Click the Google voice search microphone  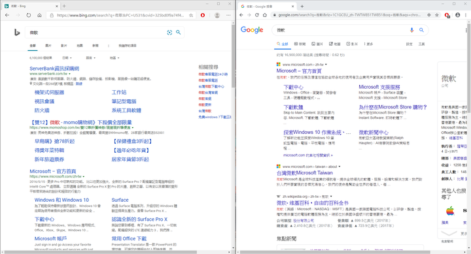click(412, 30)
